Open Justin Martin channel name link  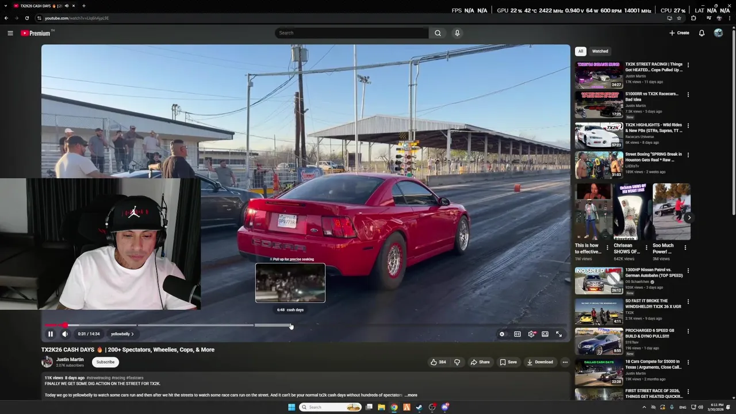click(x=70, y=359)
